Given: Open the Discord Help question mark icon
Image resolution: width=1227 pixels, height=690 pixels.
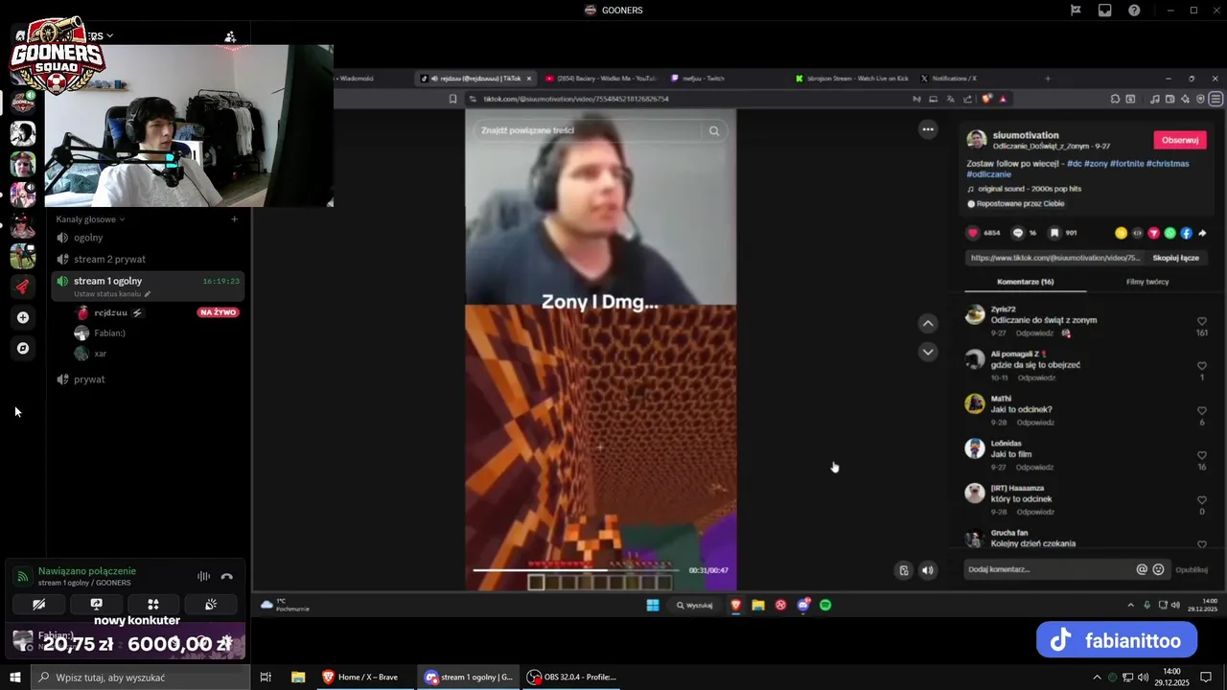Looking at the screenshot, I should click(x=1134, y=11).
